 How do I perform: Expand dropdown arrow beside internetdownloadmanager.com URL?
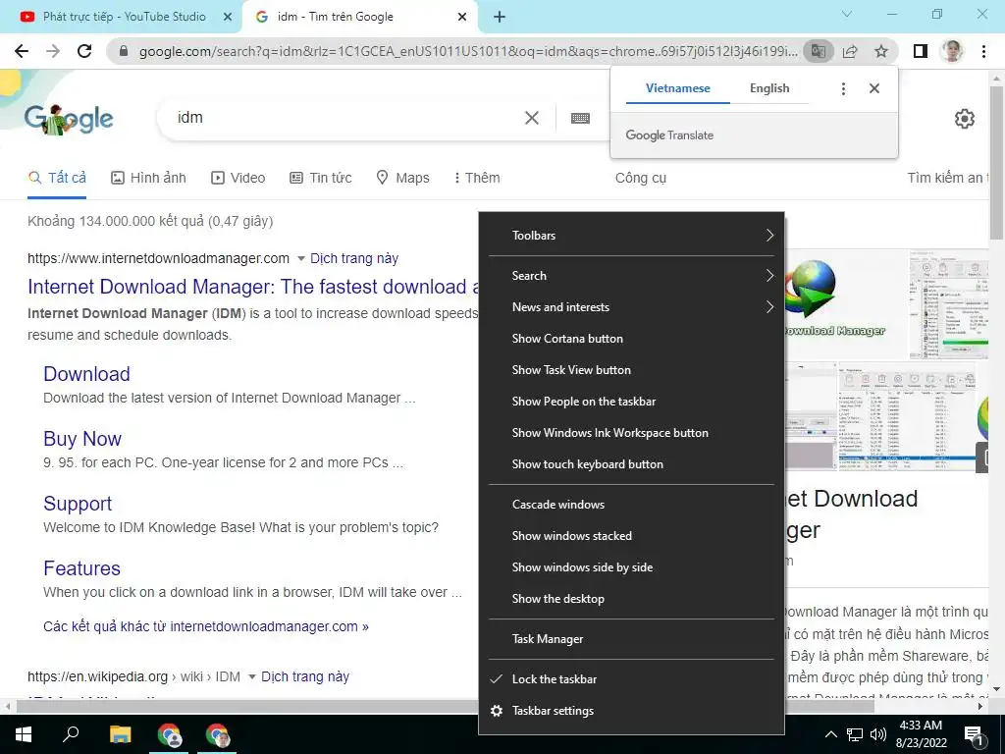click(300, 259)
